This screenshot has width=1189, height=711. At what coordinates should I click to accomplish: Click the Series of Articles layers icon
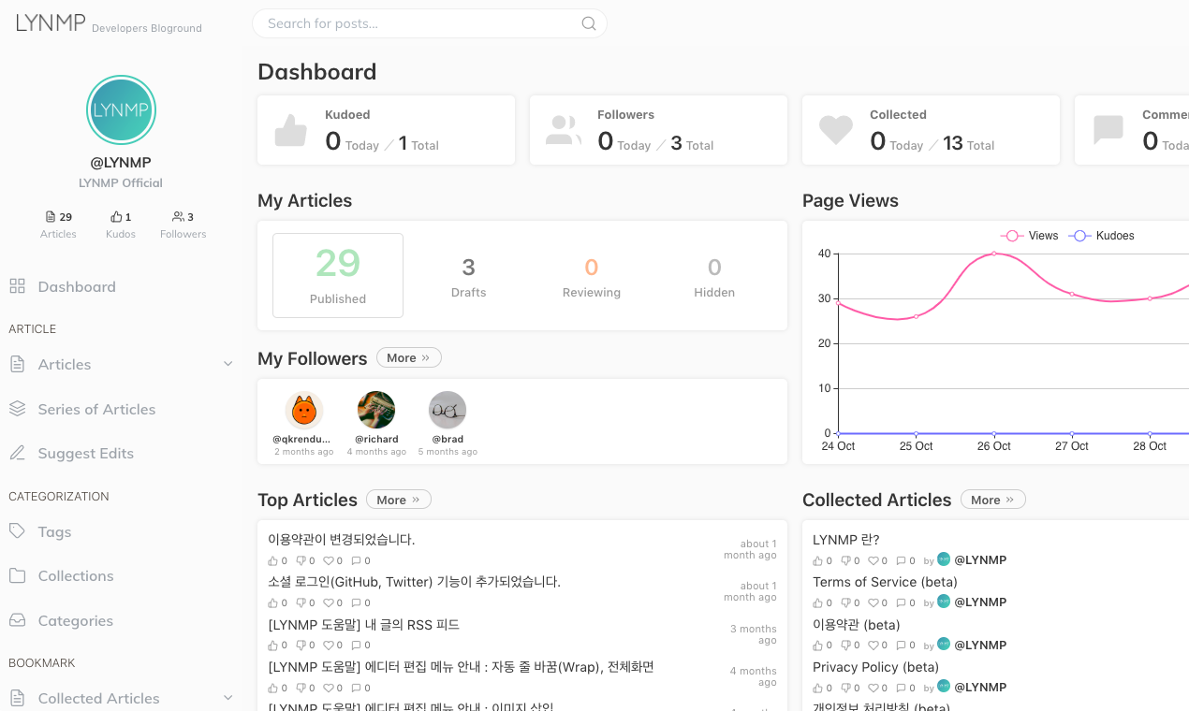click(x=17, y=409)
